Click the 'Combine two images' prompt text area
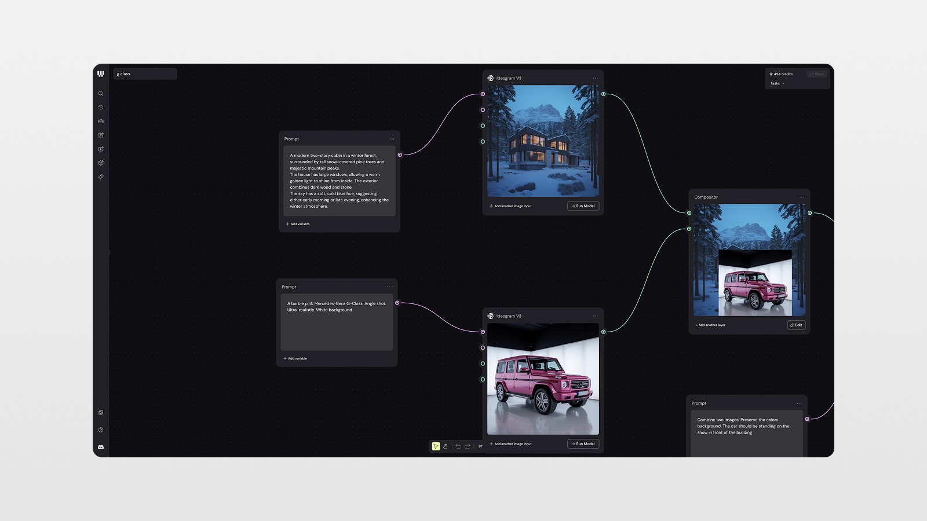This screenshot has height=521, width=927. click(x=747, y=434)
